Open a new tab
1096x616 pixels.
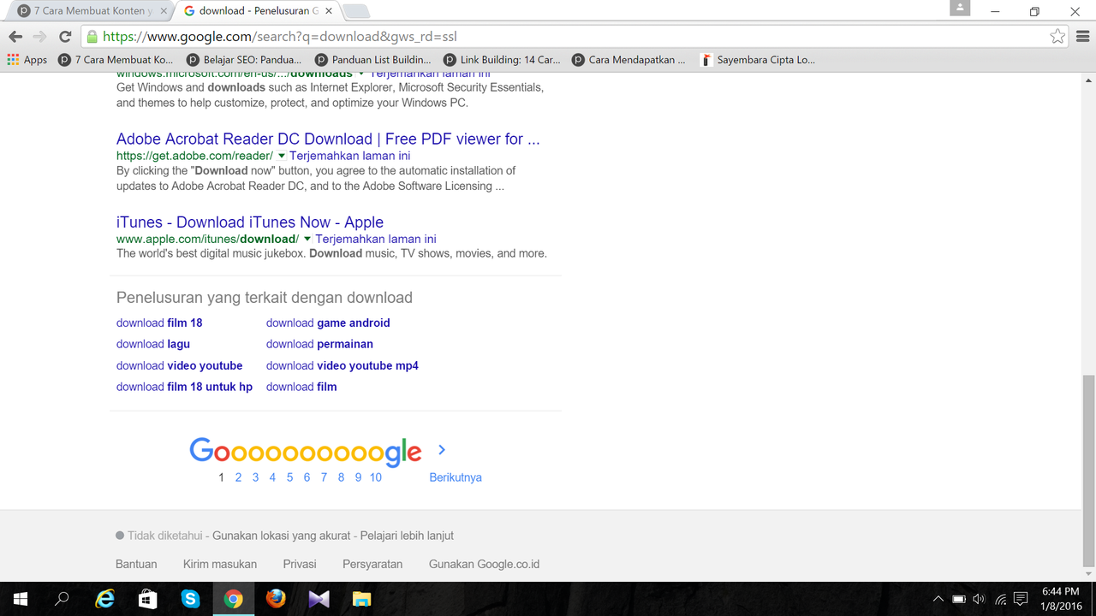tap(356, 11)
